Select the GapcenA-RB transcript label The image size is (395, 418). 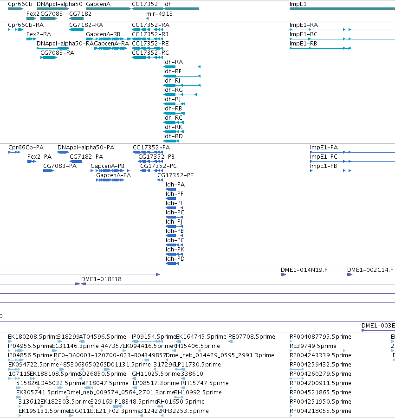[x=103, y=34]
